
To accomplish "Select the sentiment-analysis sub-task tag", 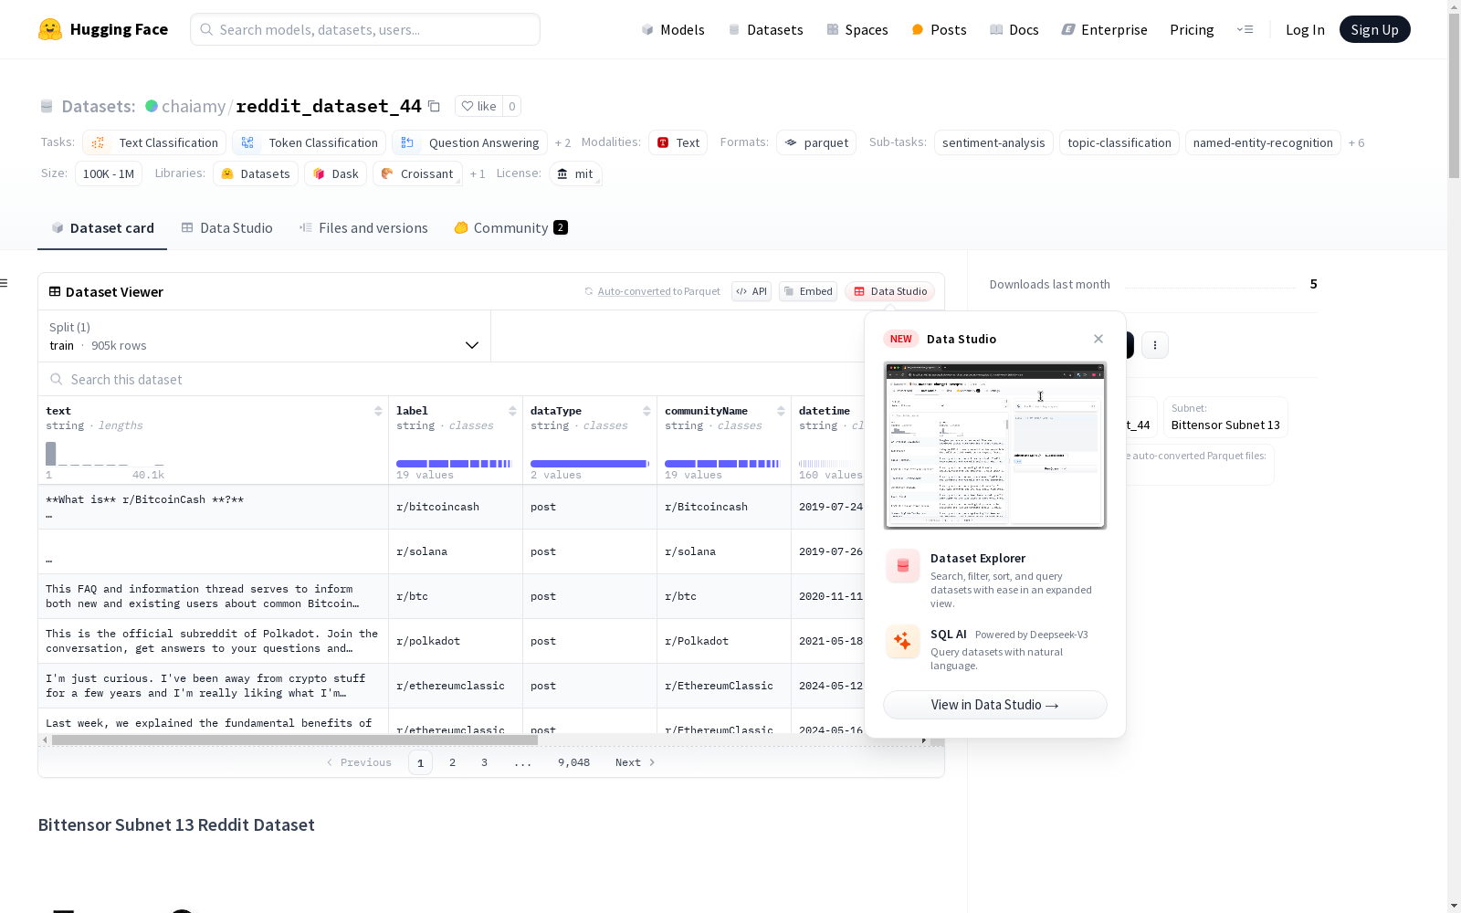I will (993, 142).
